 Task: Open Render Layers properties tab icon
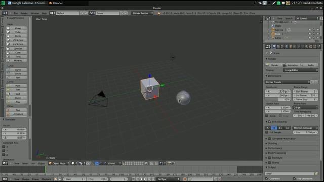coord(278,47)
